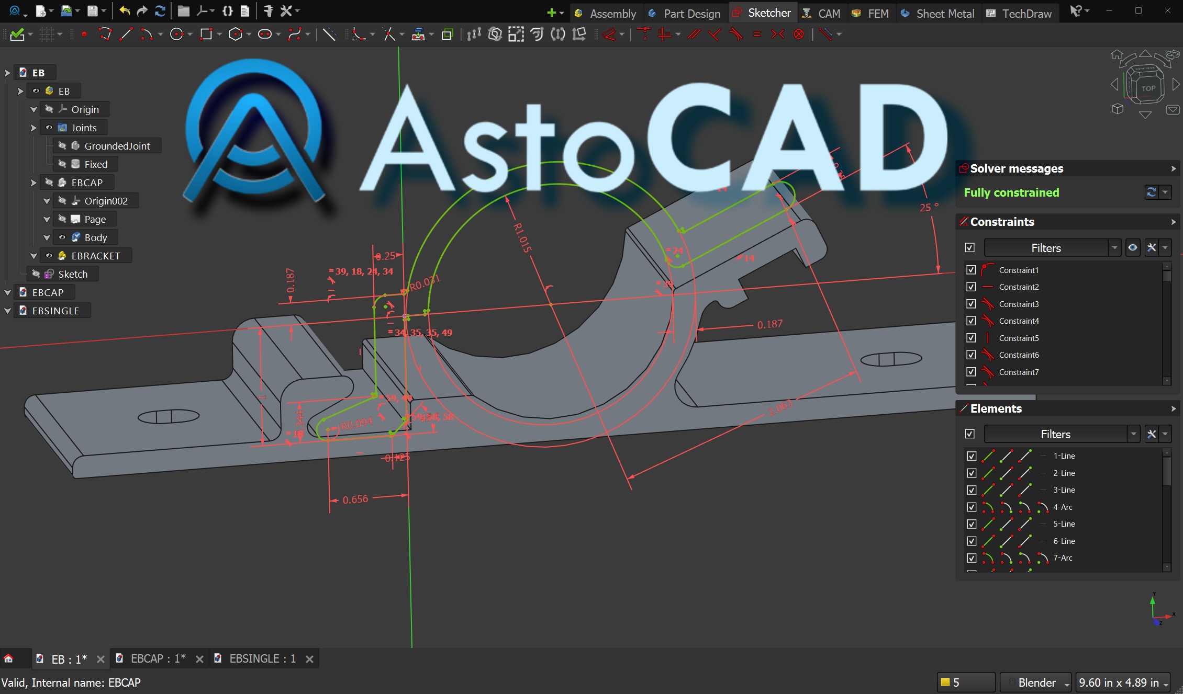Click the undo arrow icon
Viewport: 1183px width, 694px height.
click(125, 11)
